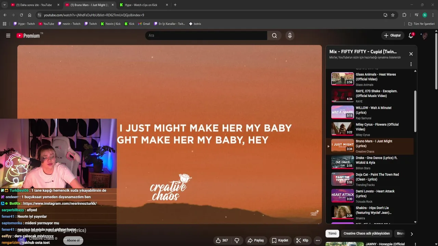This screenshot has width=438, height=246.
Task: Open the account avatar menu
Action: (x=425, y=36)
